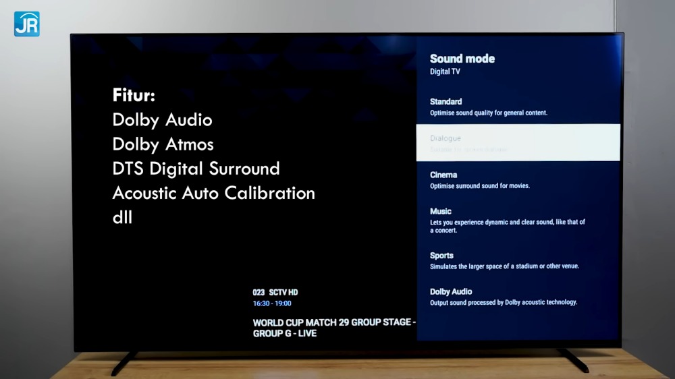675x379 pixels.
Task: Click the '023 SCTV HD' channel label
Action: [x=275, y=292]
